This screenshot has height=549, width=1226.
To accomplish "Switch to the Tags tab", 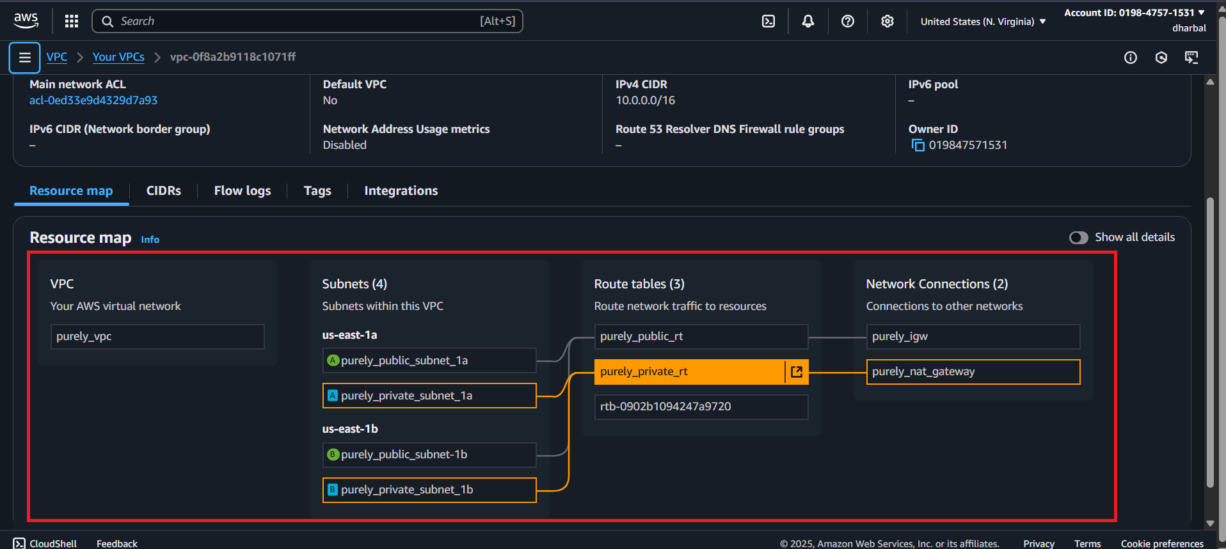I will pyautogui.click(x=317, y=190).
